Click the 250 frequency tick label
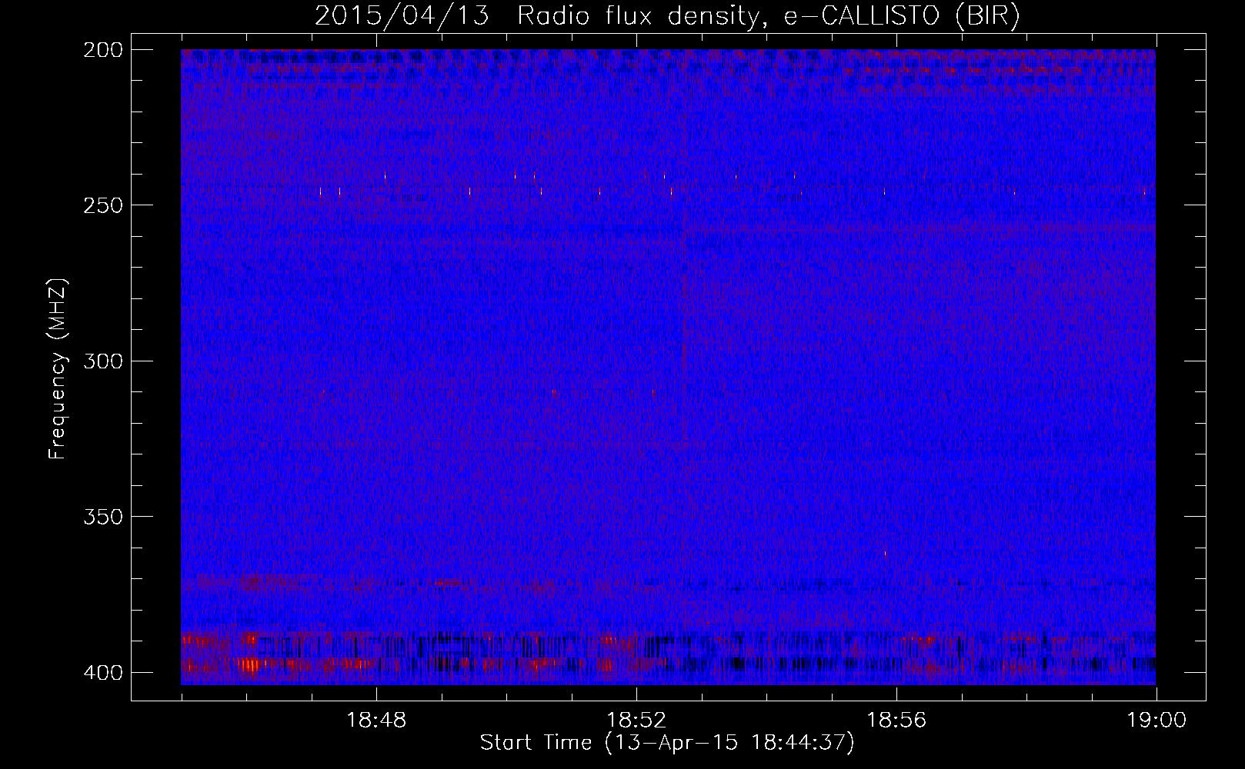 pos(102,205)
